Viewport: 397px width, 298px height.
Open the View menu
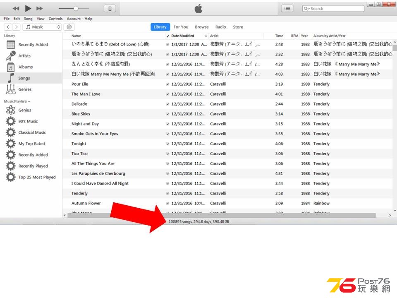tap(41, 19)
